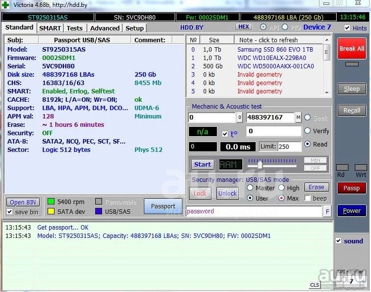Image resolution: width=371 pixels, height=292 pixels.
Task: Go to the Setup tab
Action: click(x=134, y=28)
